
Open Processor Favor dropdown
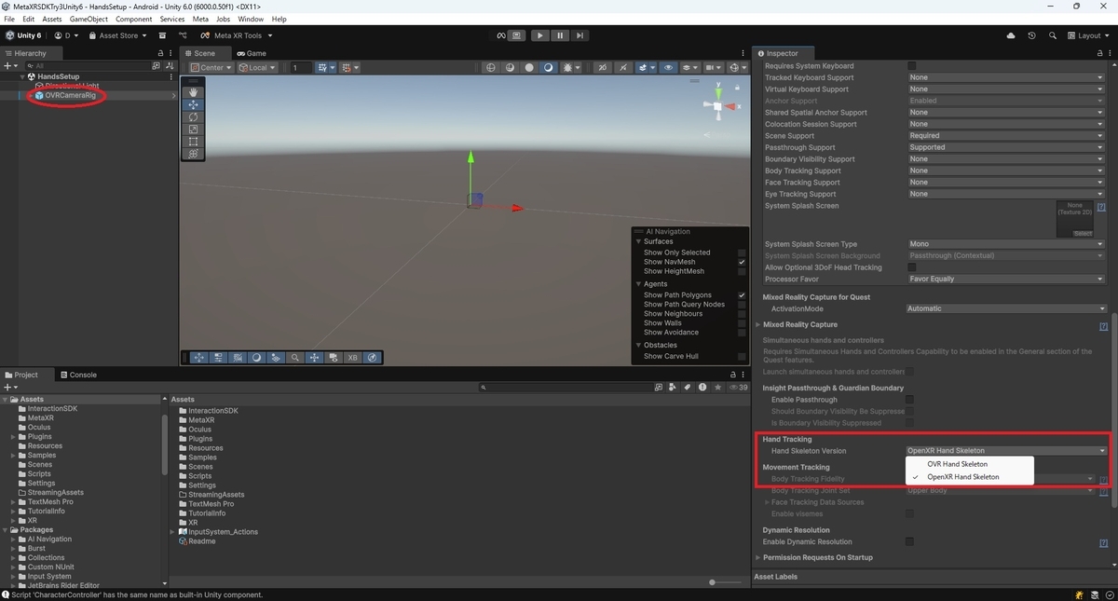tap(1006, 279)
